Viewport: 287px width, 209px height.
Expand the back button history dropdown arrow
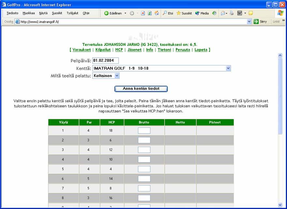coord(125,13)
